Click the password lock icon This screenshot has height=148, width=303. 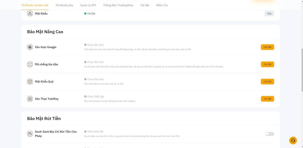pyautogui.click(x=30, y=14)
